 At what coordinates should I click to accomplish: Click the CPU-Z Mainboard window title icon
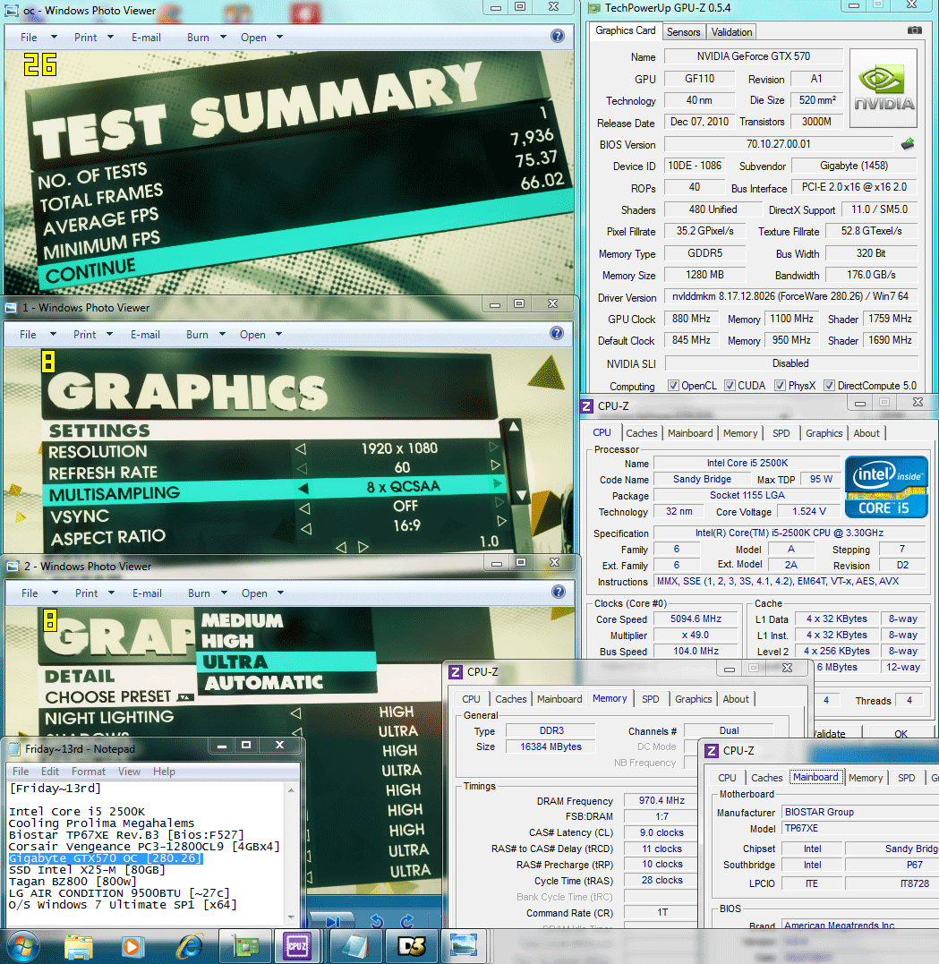(712, 751)
